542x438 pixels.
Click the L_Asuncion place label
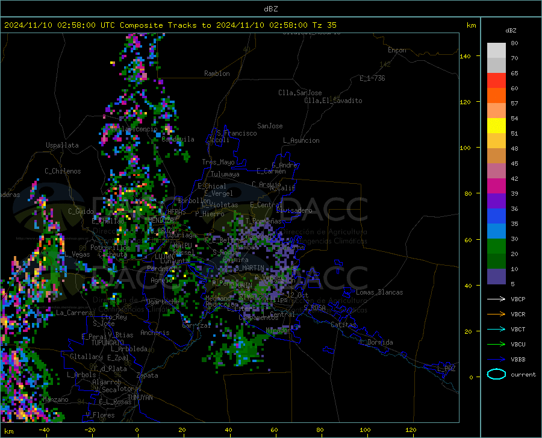[301, 140]
